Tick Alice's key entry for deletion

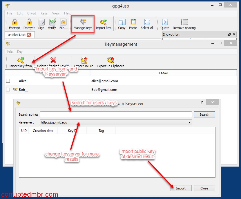pos(8,81)
